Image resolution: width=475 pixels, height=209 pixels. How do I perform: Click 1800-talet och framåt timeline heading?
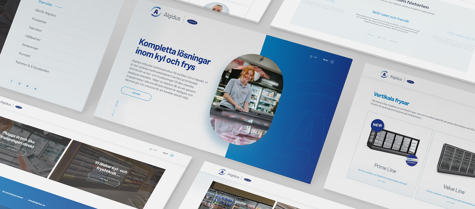pos(390,17)
